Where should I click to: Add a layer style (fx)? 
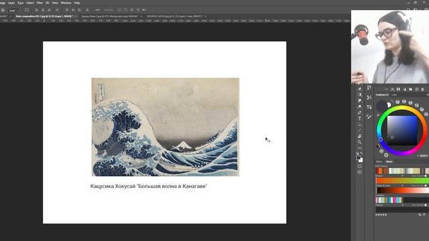coord(392,89)
